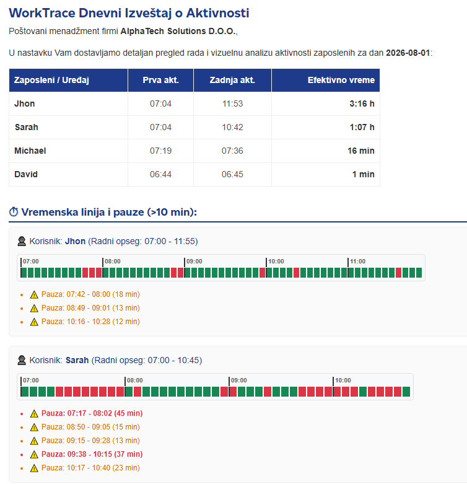This screenshot has height=484, width=467.
Task: Select David in the employee table
Action: point(26,174)
